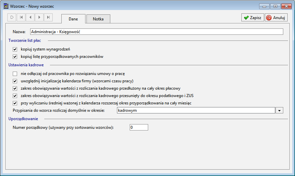Open the Notka tab
The height and width of the screenshot is (176, 295).
(x=98, y=19)
